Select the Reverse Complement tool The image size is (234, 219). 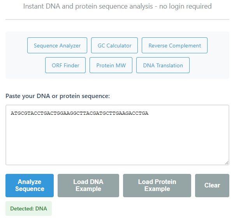point(174,46)
